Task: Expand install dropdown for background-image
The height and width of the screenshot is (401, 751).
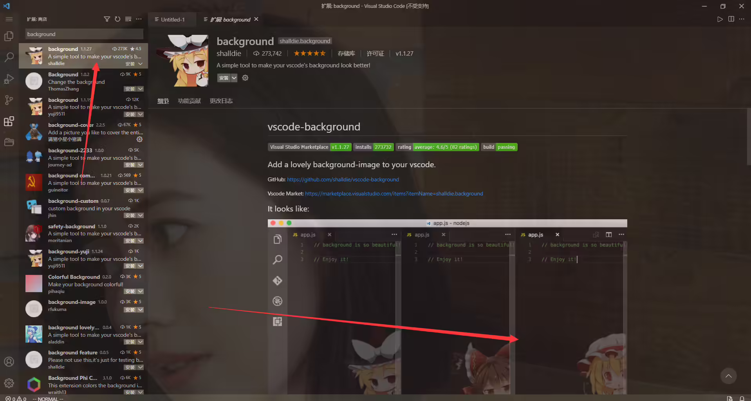Action: click(141, 310)
